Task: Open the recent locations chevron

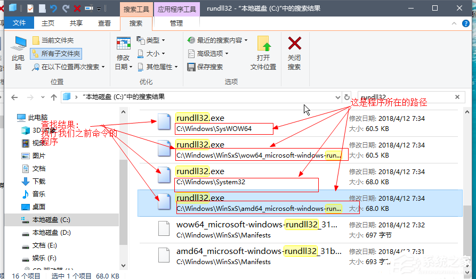Action: tap(43, 97)
